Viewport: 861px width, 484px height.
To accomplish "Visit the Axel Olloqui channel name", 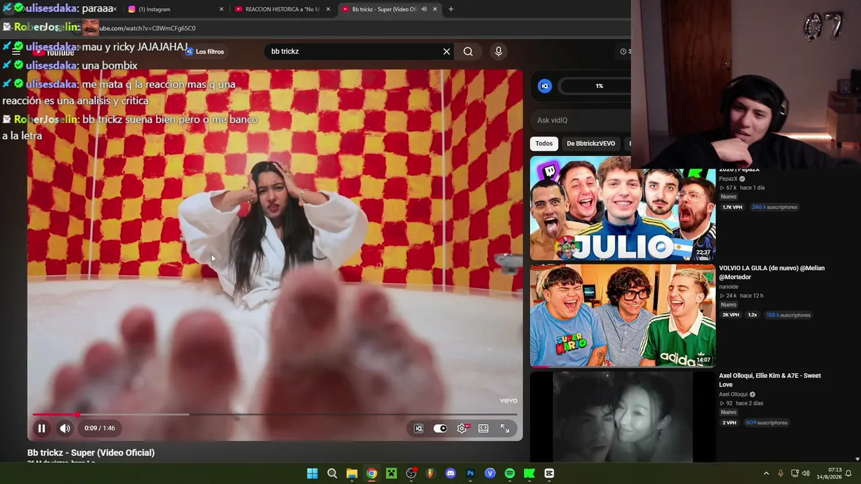I will (x=733, y=395).
